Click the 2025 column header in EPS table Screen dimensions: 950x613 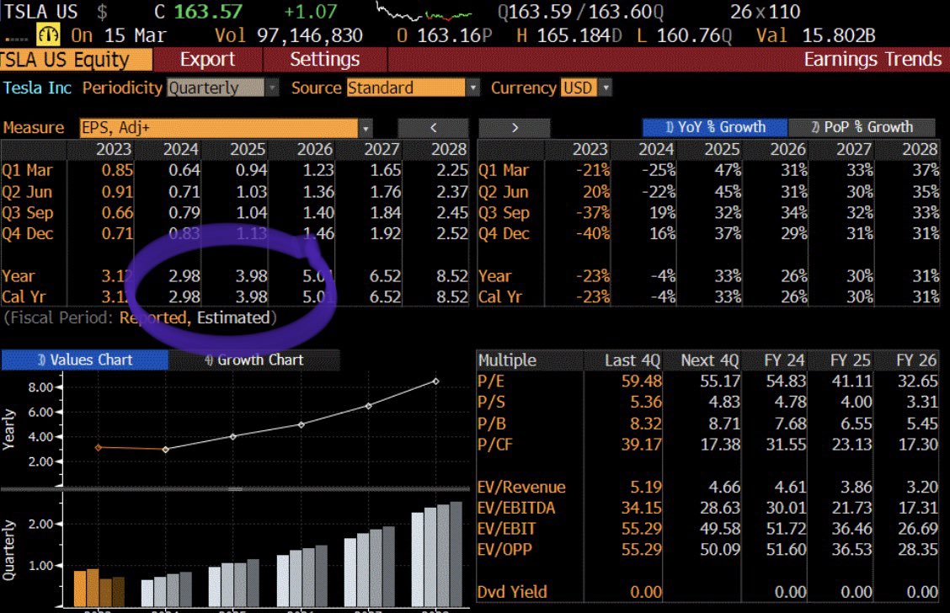point(248,149)
